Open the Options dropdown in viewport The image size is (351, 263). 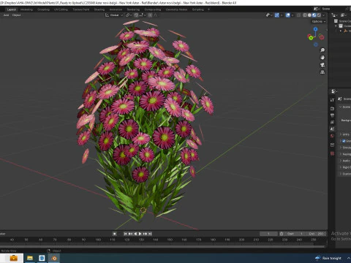tap(318, 21)
